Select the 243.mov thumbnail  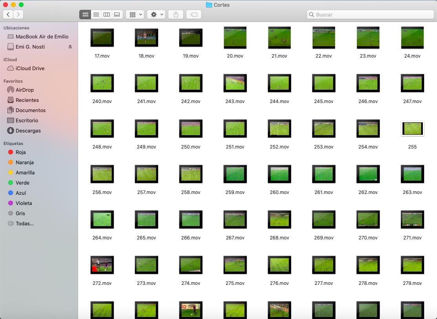[x=235, y=83]
